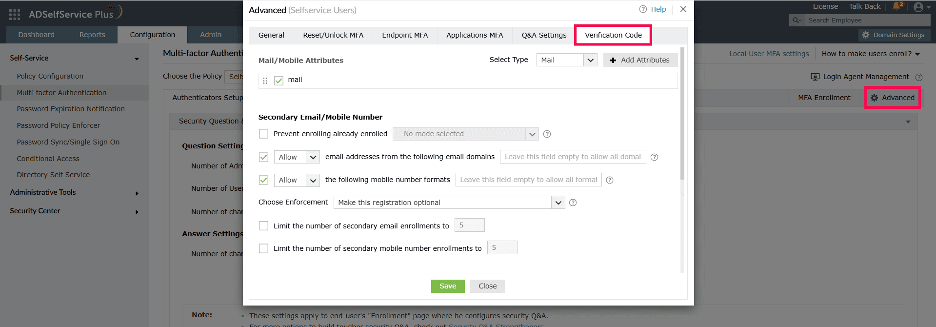The height and width of the screenshot is (327, 936).
Task: Click the gear icon on Advanced button
Action: click(875, 98)
